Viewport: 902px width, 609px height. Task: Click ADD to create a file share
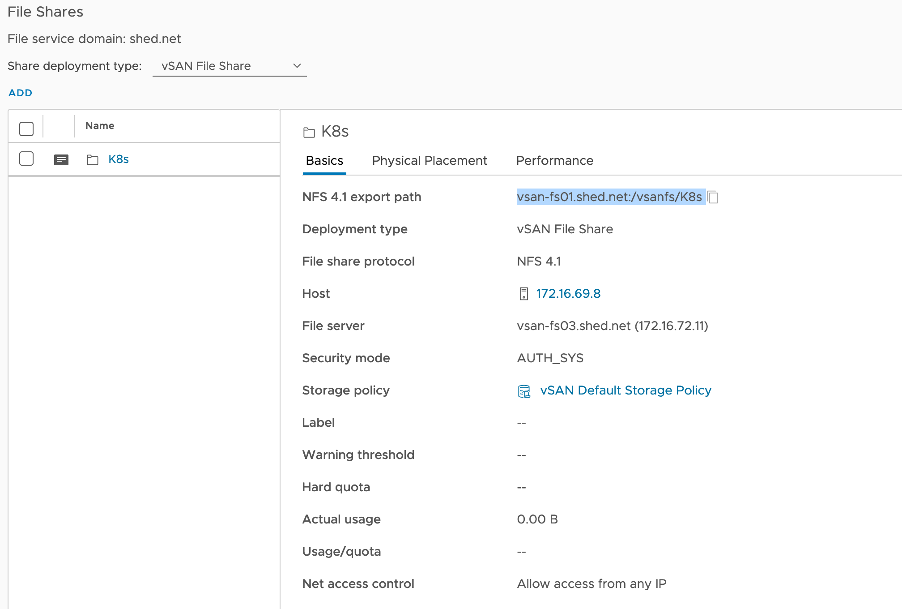coord(21,93)
